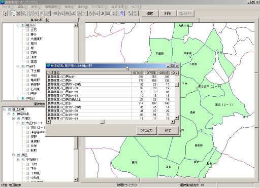260x188 pixels.
Task: Check the 下村 checkbox in lower tree
Action: [27, 164]
